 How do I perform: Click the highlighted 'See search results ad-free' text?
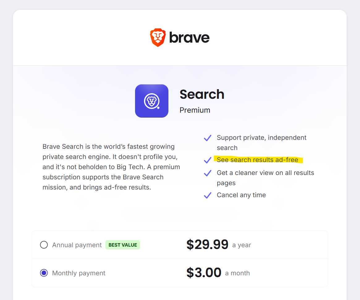point(258,160)
